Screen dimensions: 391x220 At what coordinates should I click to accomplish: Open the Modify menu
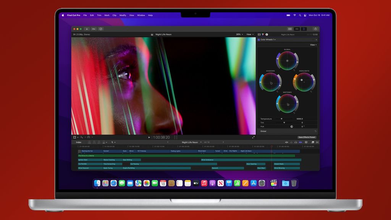[122, 15]
